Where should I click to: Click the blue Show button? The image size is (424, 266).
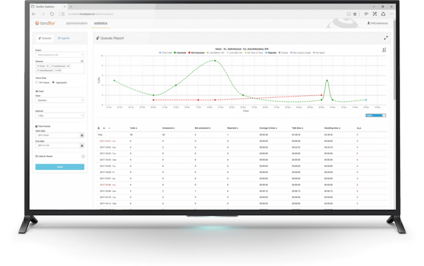coord(60,167)
